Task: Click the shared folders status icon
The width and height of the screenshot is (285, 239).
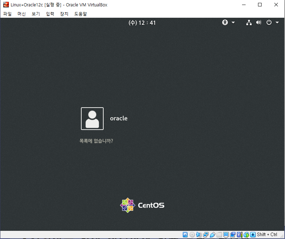Action: pos(219,234)
